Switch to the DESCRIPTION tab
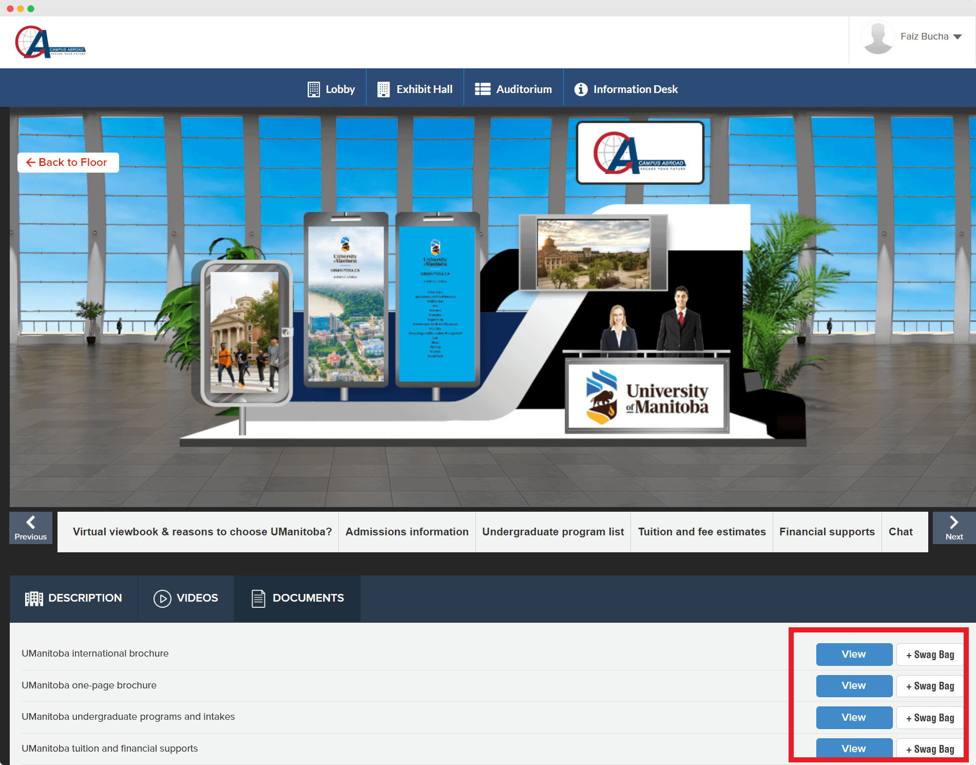Viewport: 976px width, 765px height. point(73,599)
